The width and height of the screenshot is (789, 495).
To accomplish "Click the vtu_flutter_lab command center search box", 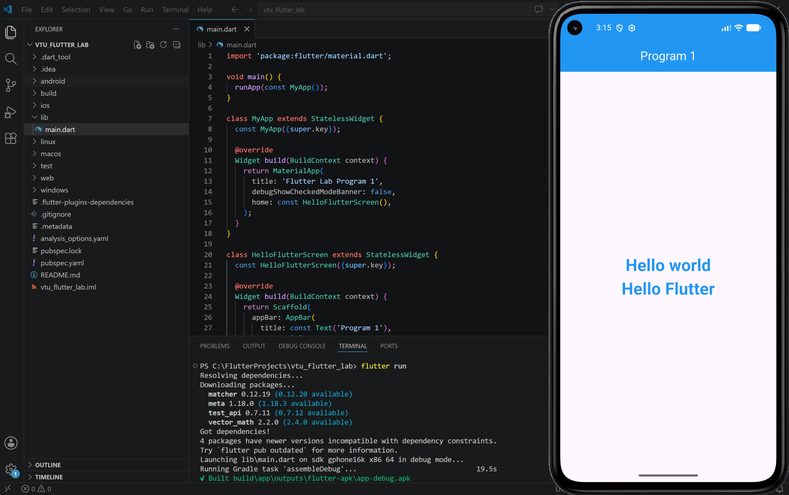I will (x=394, y=10).
